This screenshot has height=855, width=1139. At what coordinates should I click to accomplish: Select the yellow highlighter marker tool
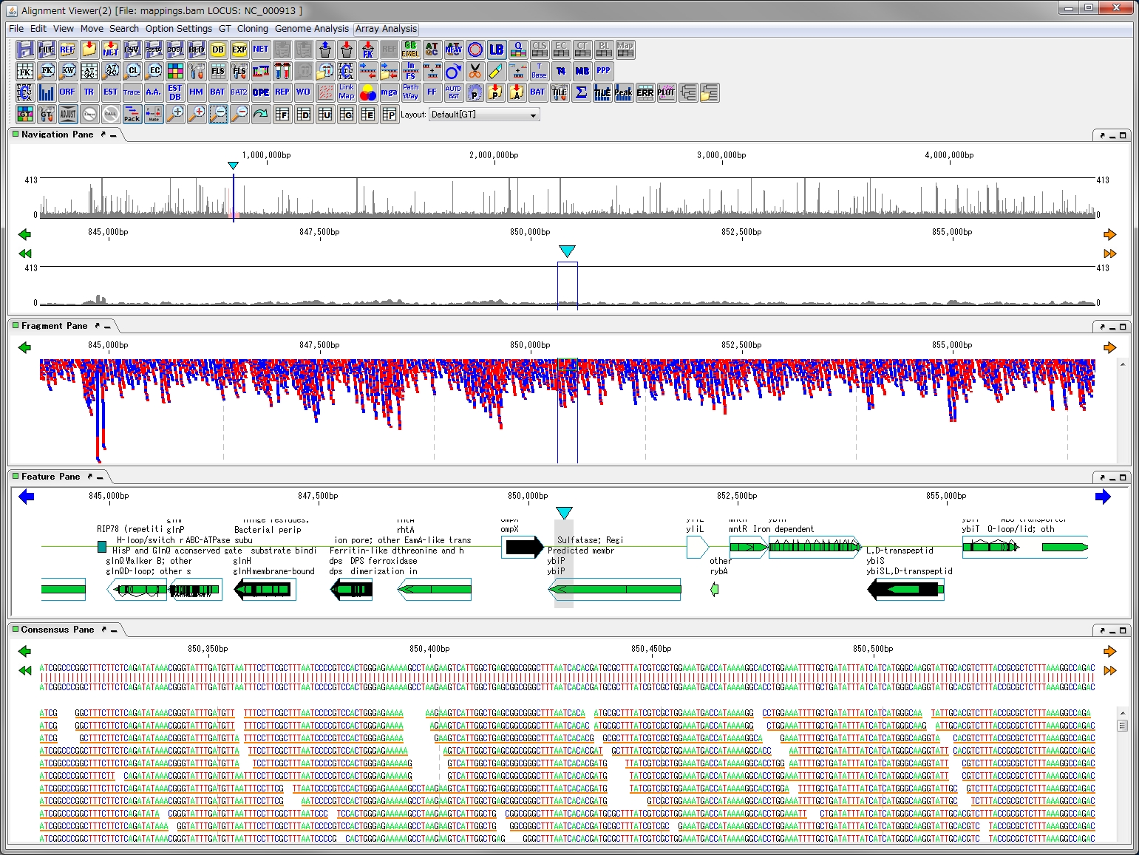coord(497,71)
